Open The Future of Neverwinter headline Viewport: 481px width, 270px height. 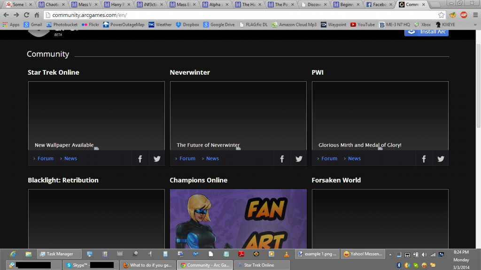208,145
